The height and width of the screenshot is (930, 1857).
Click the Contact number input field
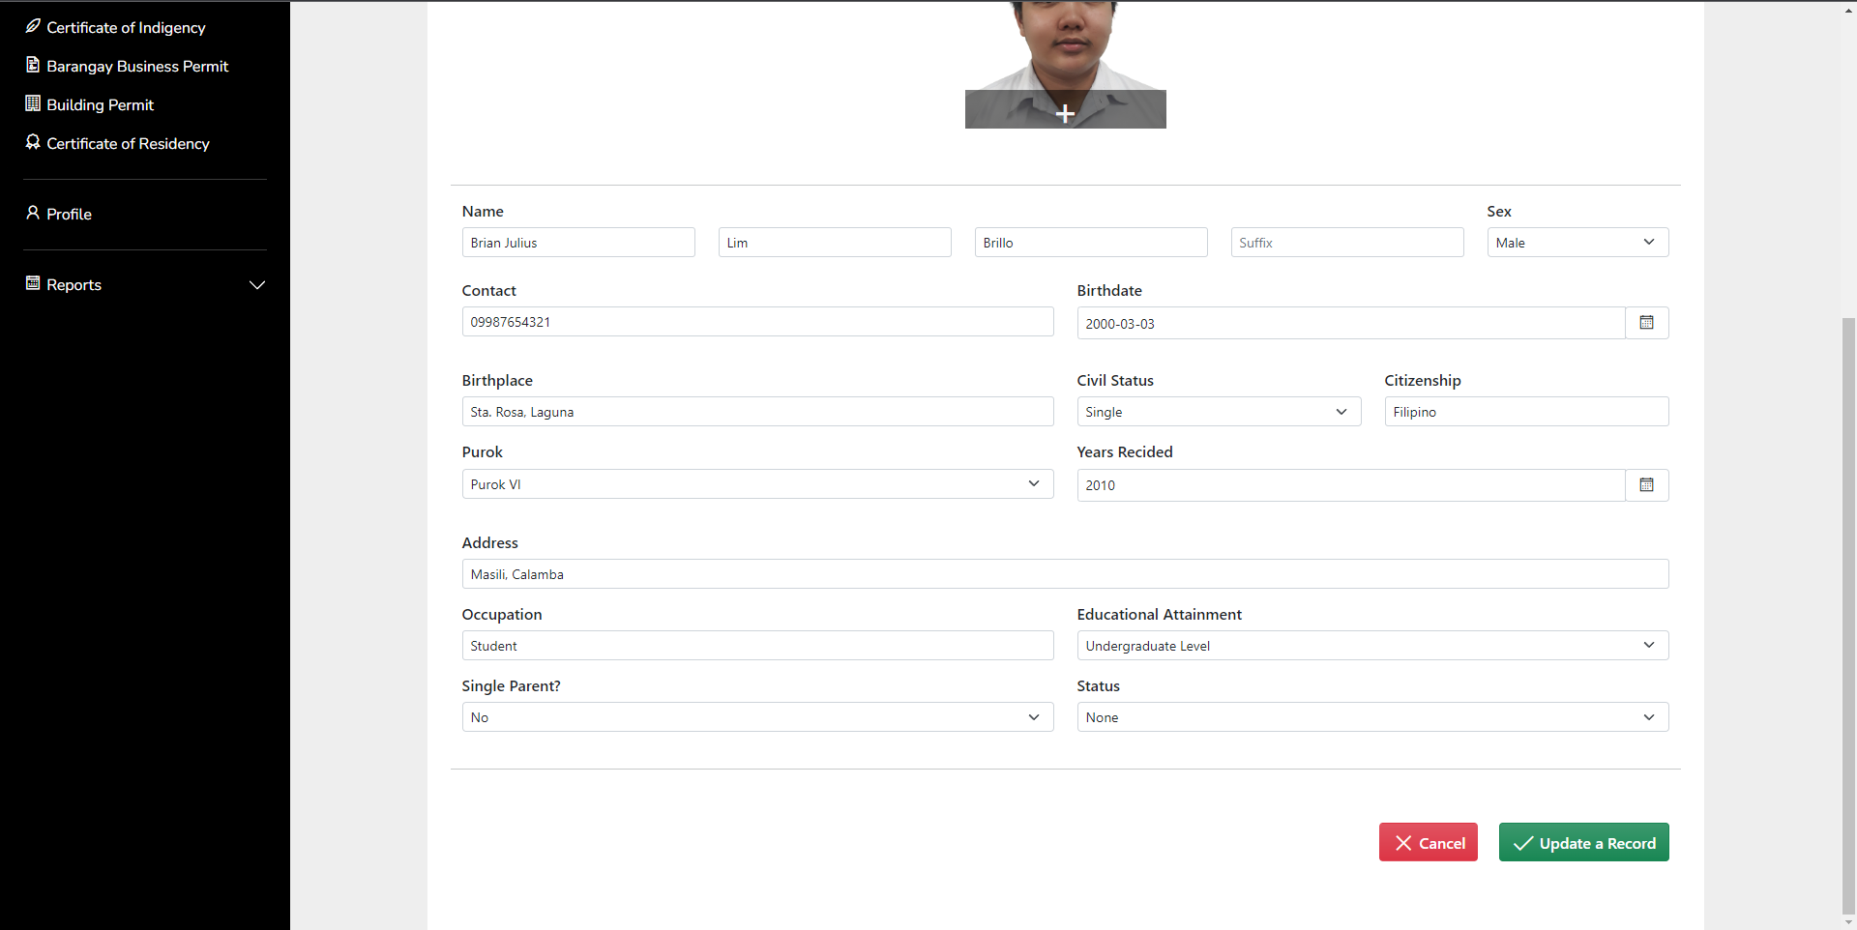[x=756, y=322]
